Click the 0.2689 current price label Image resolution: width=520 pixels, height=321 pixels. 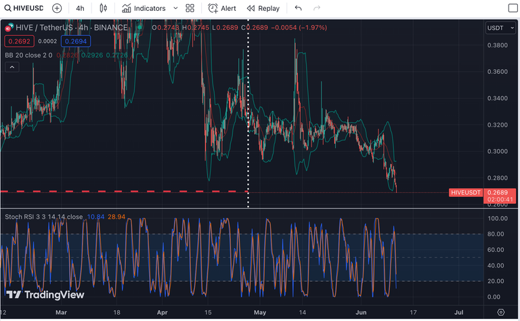coord(498,192)
